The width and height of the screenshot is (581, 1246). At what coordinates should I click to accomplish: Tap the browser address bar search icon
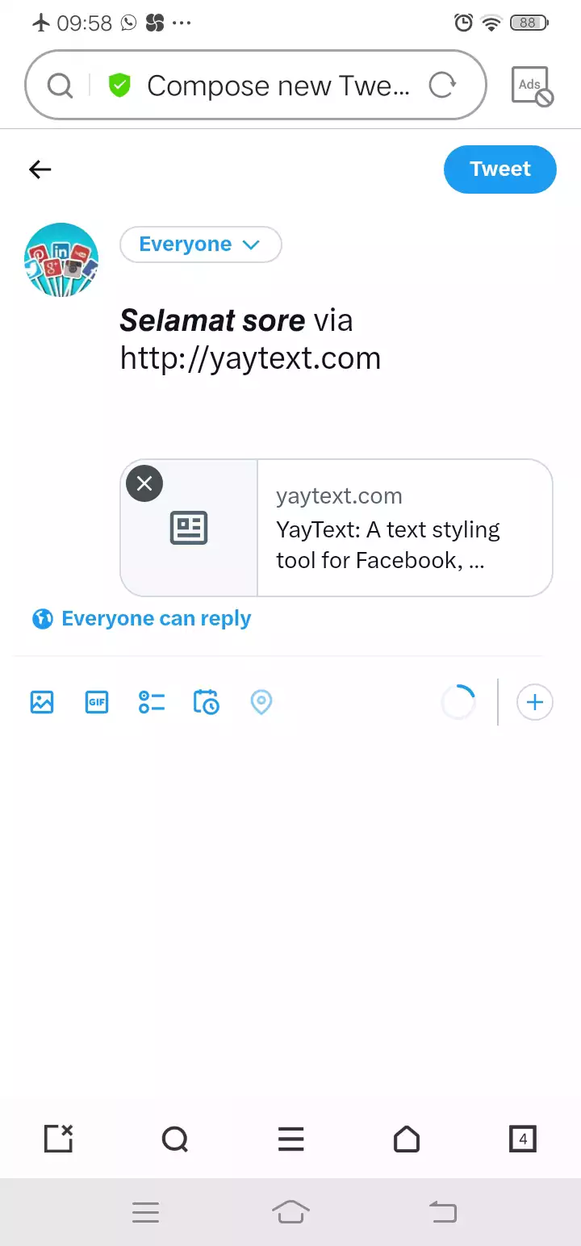(x=60, y=85)
